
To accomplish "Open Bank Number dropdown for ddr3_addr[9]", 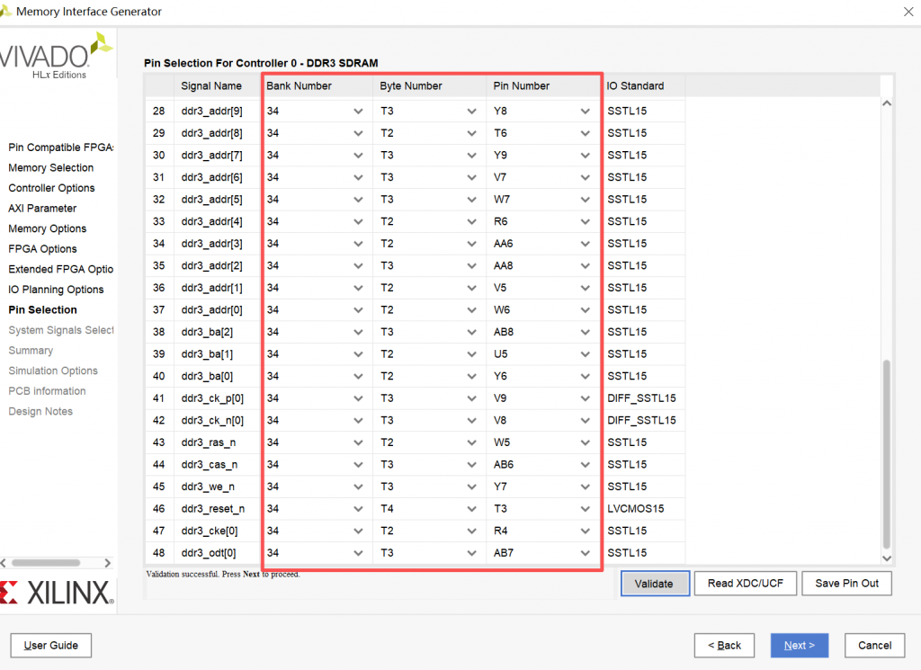I will (x=358, y=112).
